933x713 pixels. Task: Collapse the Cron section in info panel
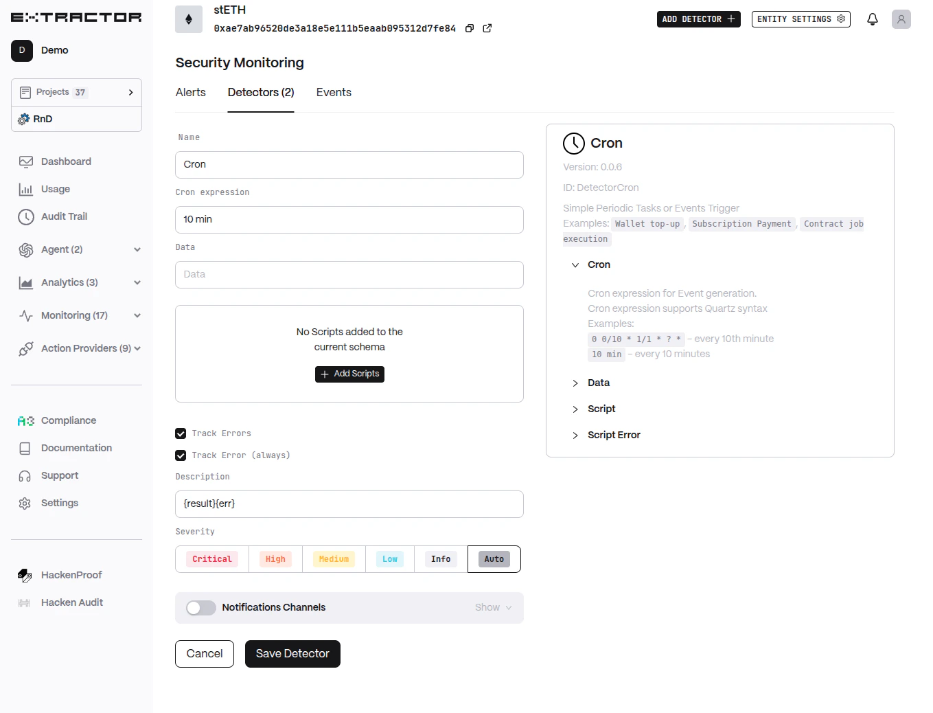(575, 265)
